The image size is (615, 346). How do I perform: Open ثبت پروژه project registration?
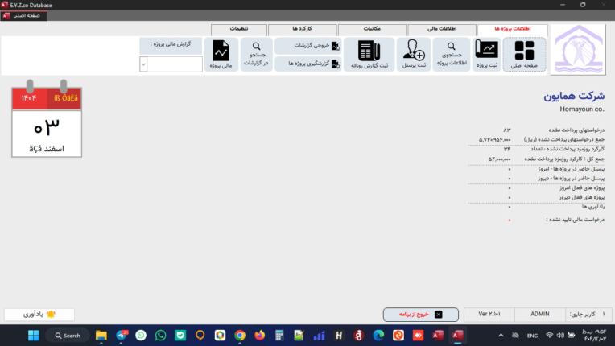[x=487, y=55]
